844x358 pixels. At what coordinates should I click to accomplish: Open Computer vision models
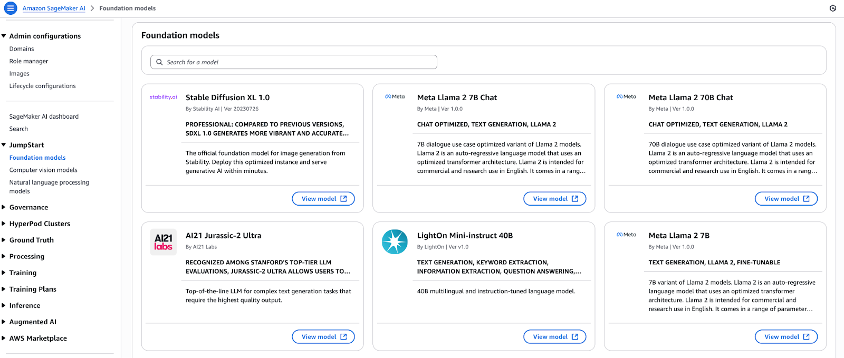pyautogui.click(x=43, y=170)
